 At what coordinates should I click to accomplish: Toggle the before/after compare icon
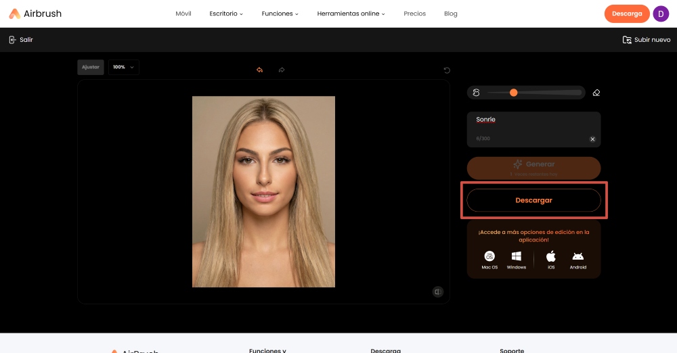pos(438,291)
